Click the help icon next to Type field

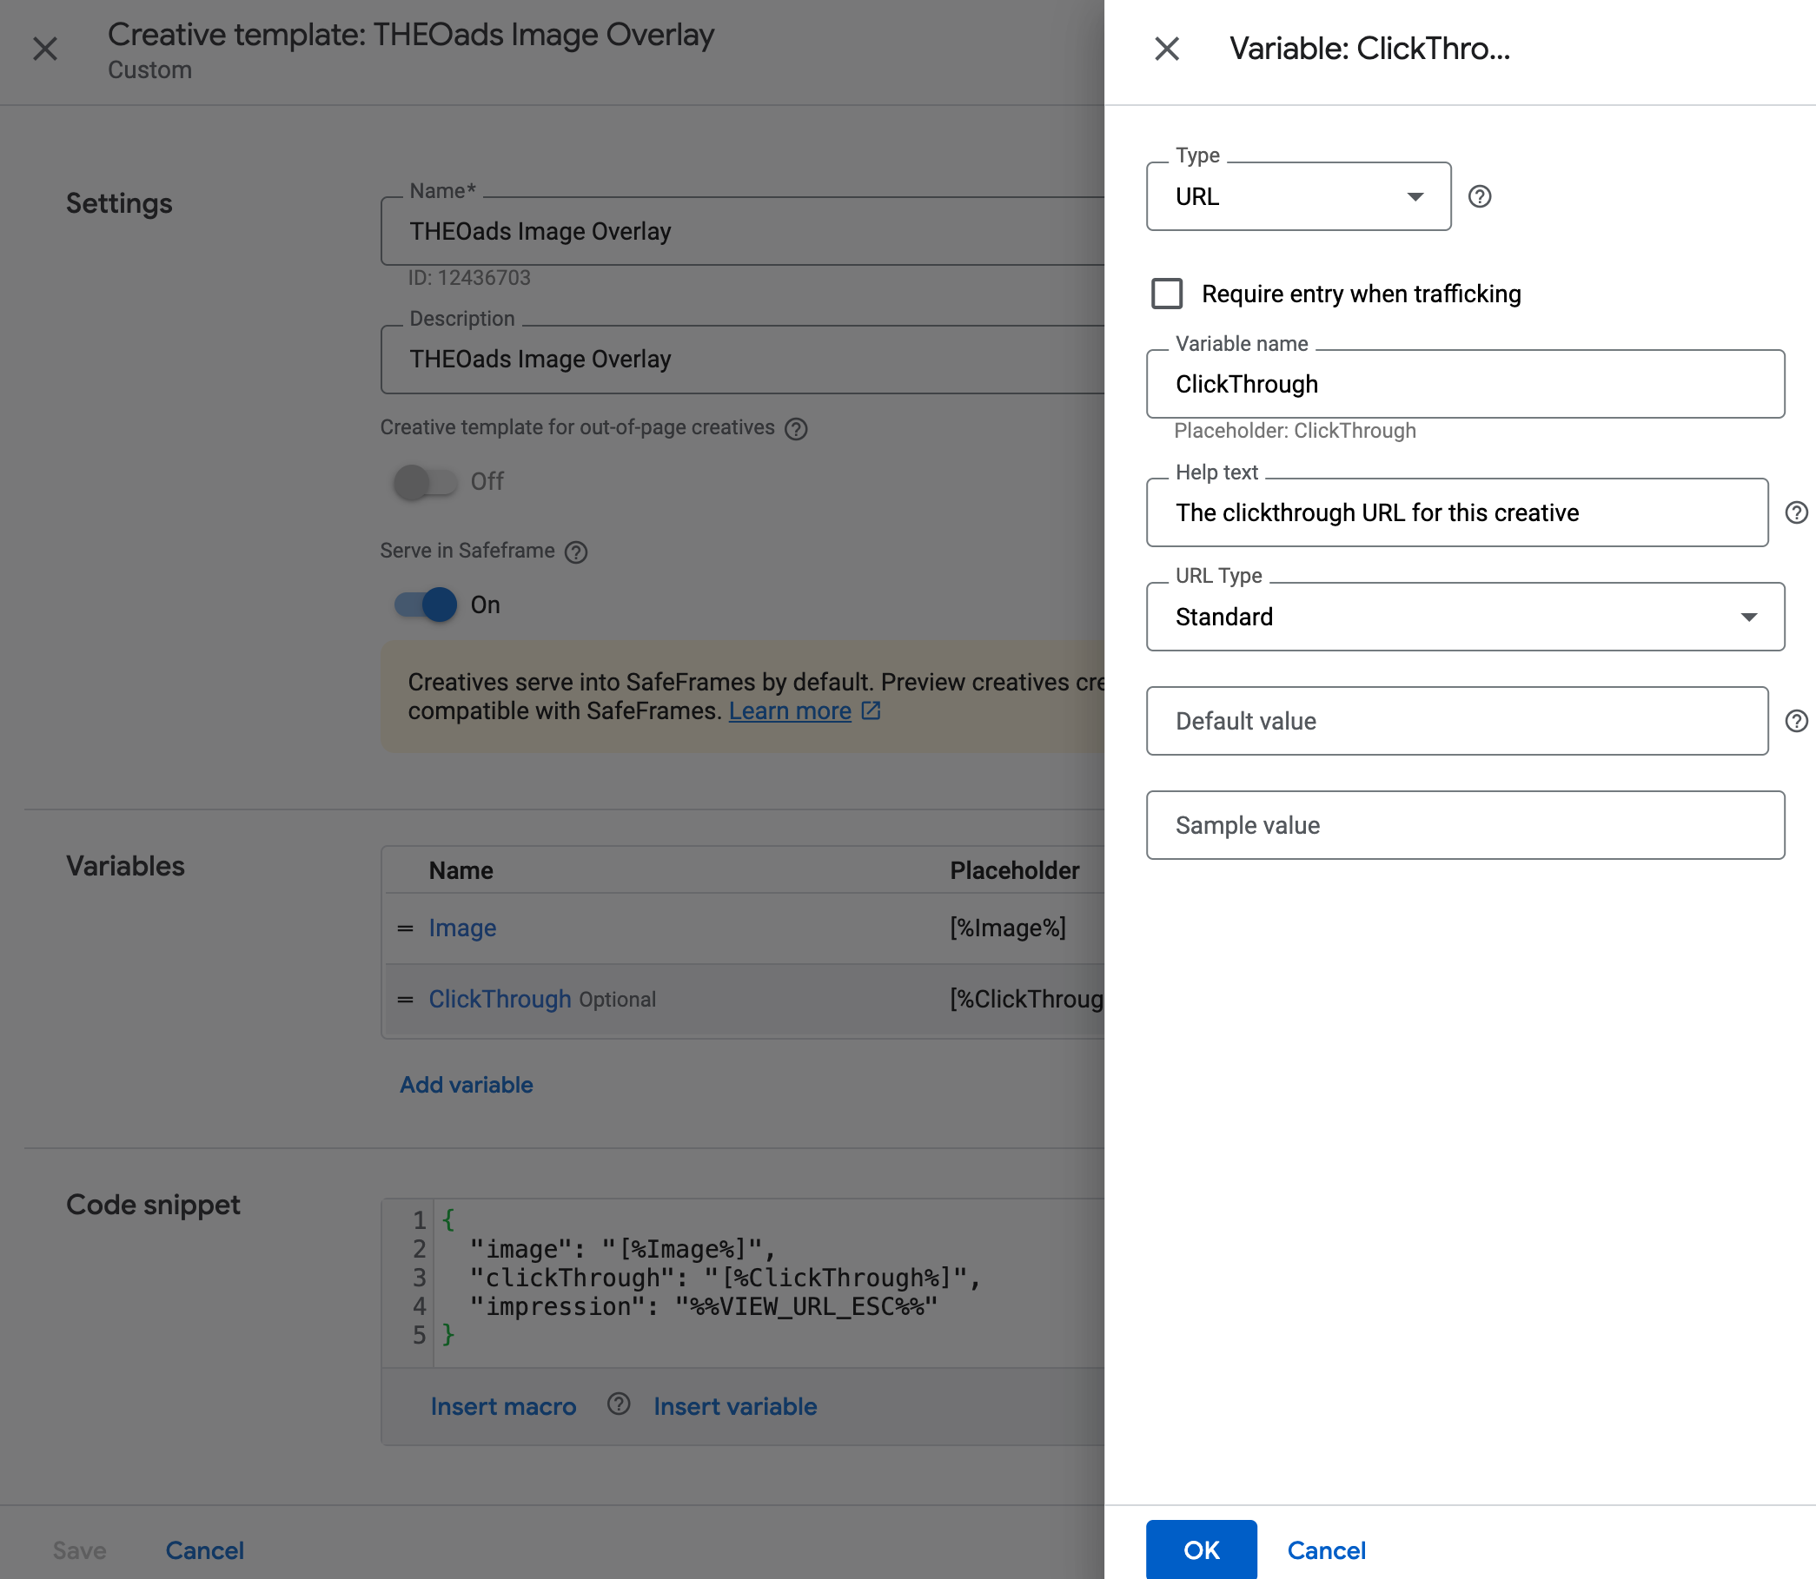(x=1476, y=196)
